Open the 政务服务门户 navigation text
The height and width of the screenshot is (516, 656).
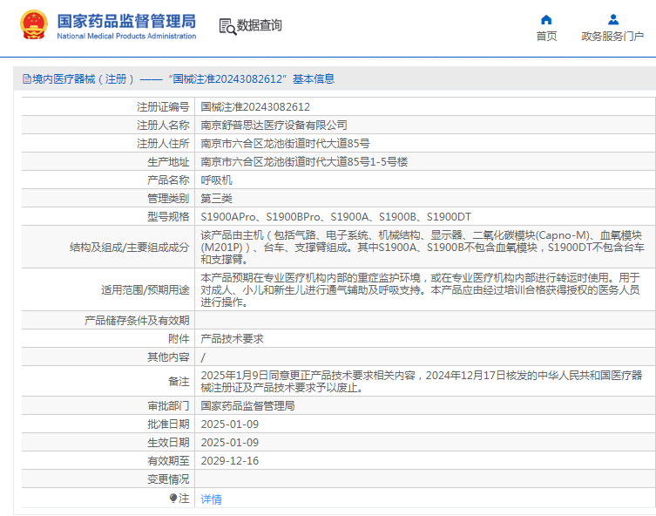pos(612,37)
